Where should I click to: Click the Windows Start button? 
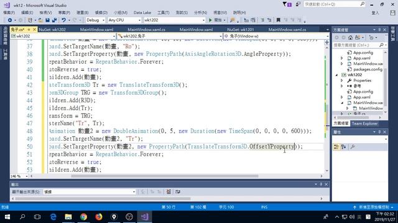pyautogui.click(x=7, y=217)
